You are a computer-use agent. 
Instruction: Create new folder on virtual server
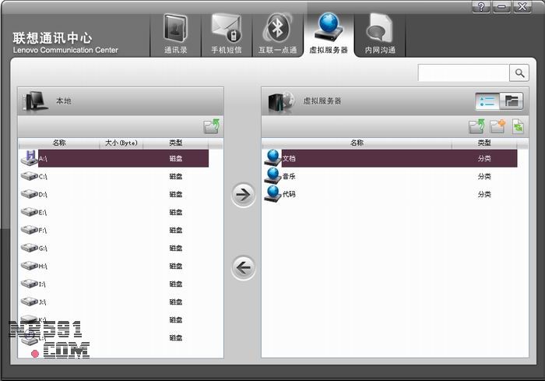[498, 126]
